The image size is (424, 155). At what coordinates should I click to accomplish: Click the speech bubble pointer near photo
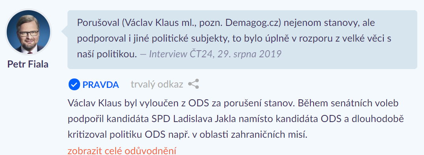point(65,32)
